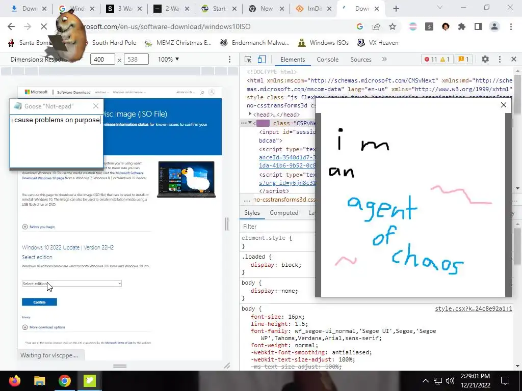
Task: Open more options in device toolbar
Action: (229, 59)
